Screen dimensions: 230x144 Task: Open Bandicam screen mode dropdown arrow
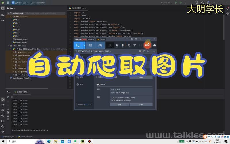(x=84, y=46)
